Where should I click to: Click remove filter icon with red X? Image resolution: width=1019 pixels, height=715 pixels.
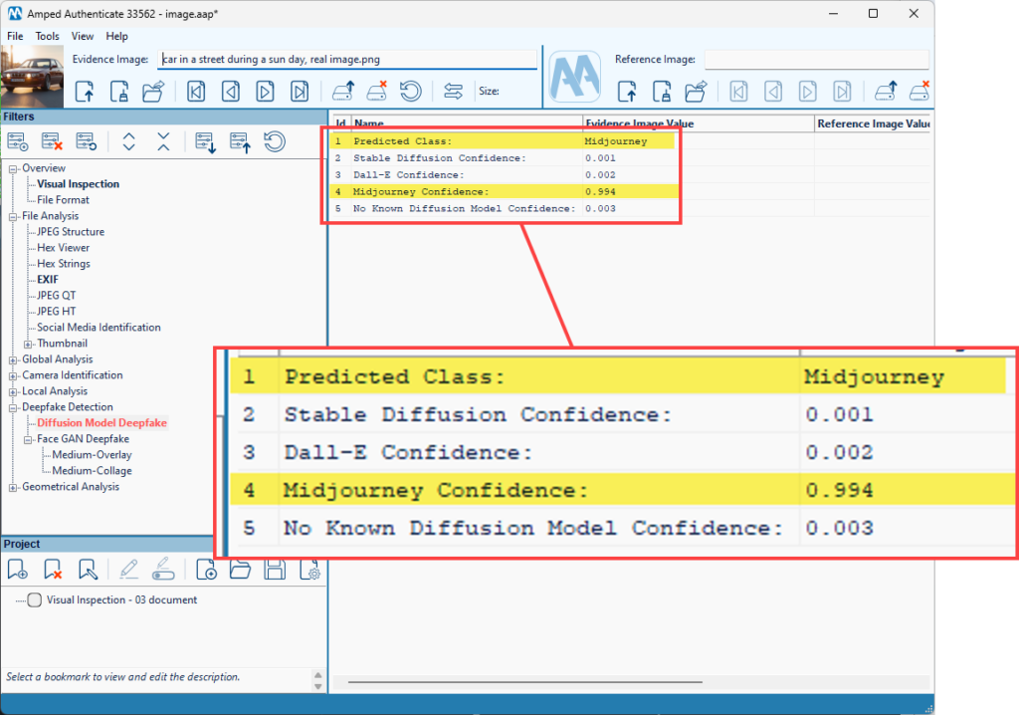(x=52, y=141)
